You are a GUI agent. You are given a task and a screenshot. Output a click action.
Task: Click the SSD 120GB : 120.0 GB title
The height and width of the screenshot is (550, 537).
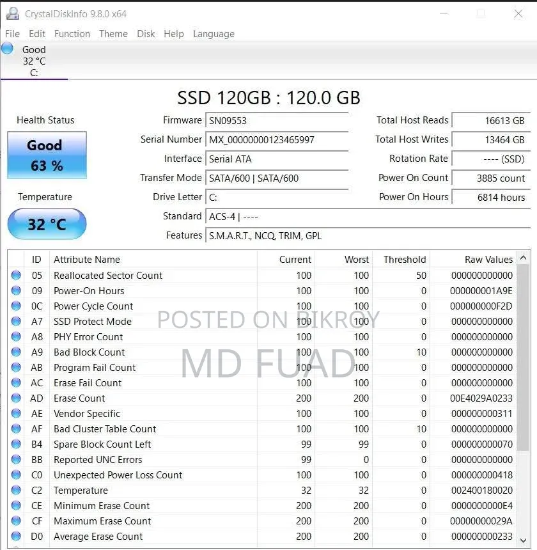click(268, 97)
